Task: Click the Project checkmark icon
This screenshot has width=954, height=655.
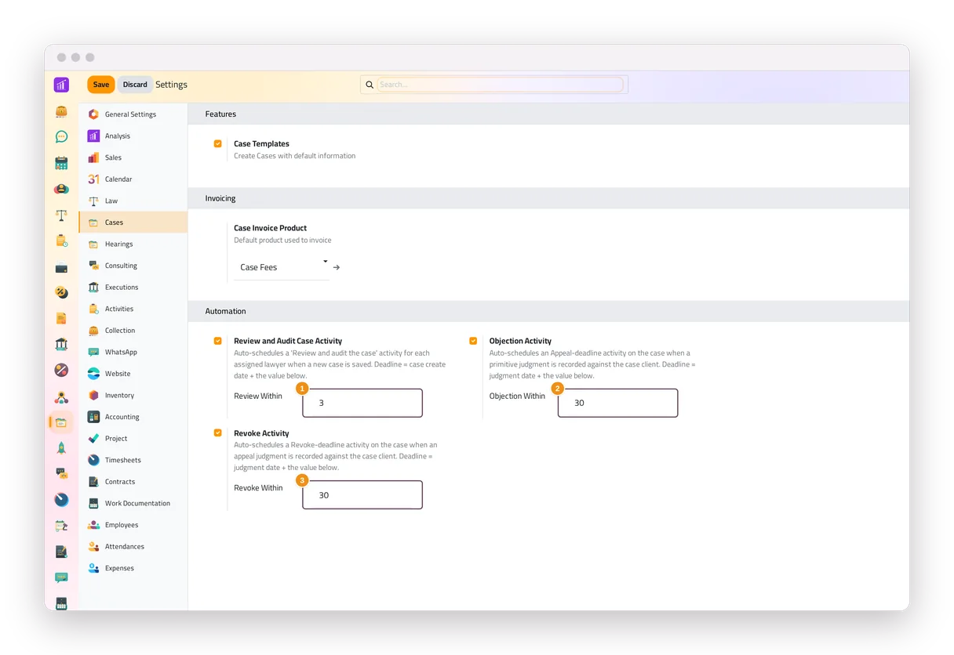Action: (93, 439)
